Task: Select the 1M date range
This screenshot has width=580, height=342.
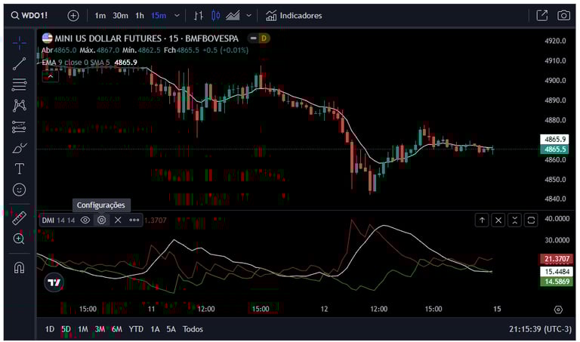Action: click(x=83, y=329)
